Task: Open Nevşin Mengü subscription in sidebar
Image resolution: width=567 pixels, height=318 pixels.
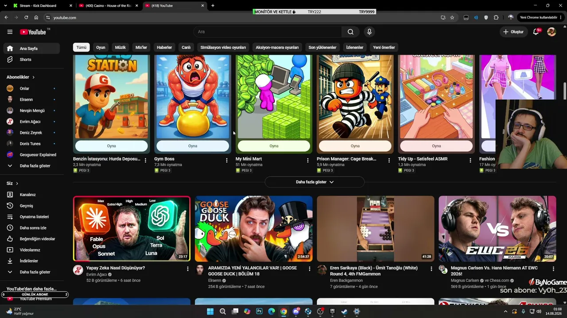Action: [x=31, y=111]
